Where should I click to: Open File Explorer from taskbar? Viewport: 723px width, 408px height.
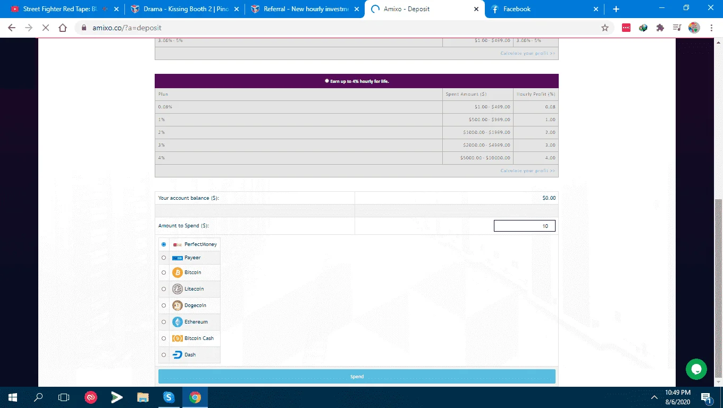(x=142, y=397)
